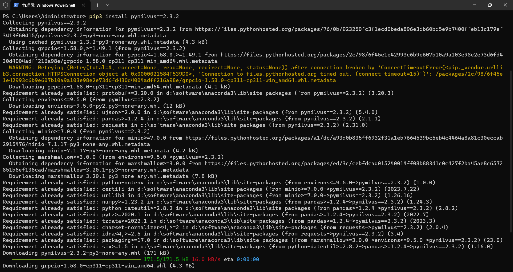Image resolution: width=513 pixels, height=272 pixels.
Task: Click 'Downloading pymilvus-2.3.2-py3-none-any.whl (171 kB)' line
Action: 86,253
